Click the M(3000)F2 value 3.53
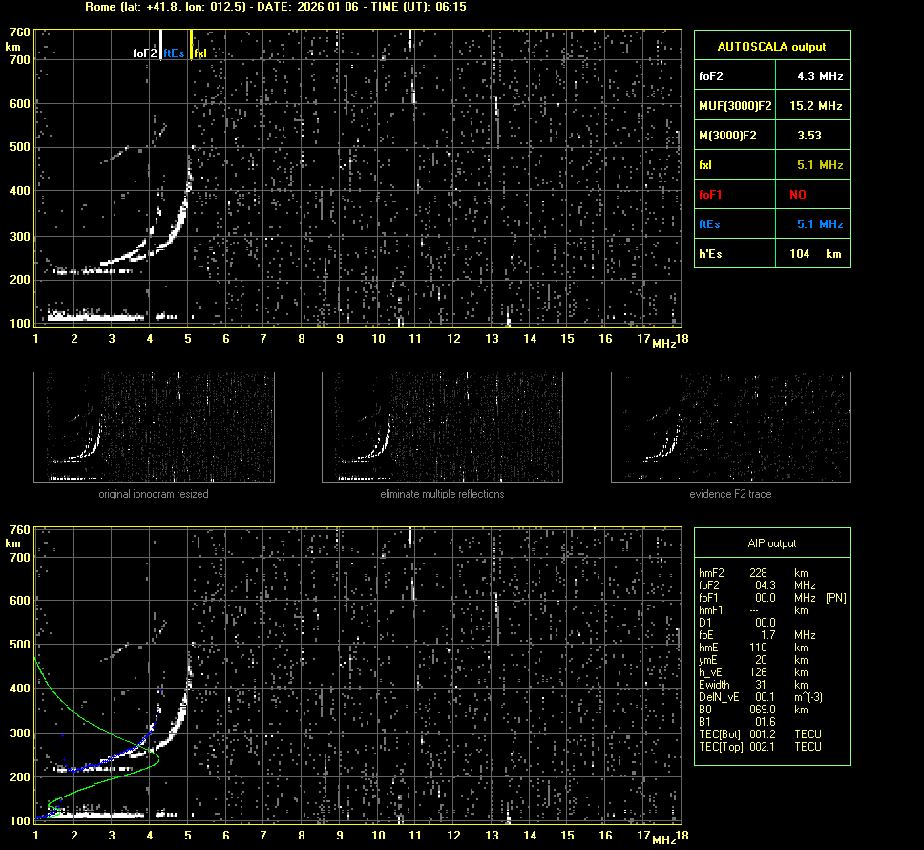924x850 pixels. click(x=809, y=135)
